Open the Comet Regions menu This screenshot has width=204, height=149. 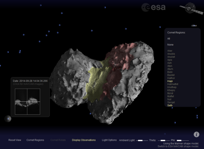click(x=35, y=140)
